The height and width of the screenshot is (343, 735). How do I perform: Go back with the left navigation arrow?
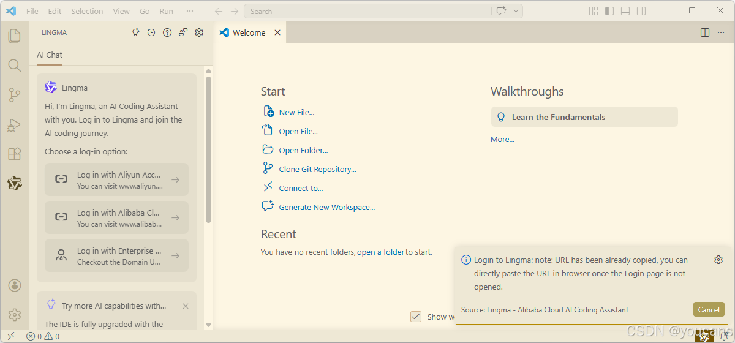[x=219, y=11]
